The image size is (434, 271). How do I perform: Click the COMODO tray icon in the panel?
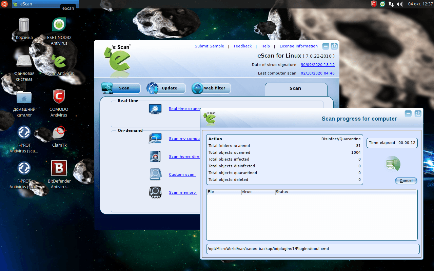374,4
